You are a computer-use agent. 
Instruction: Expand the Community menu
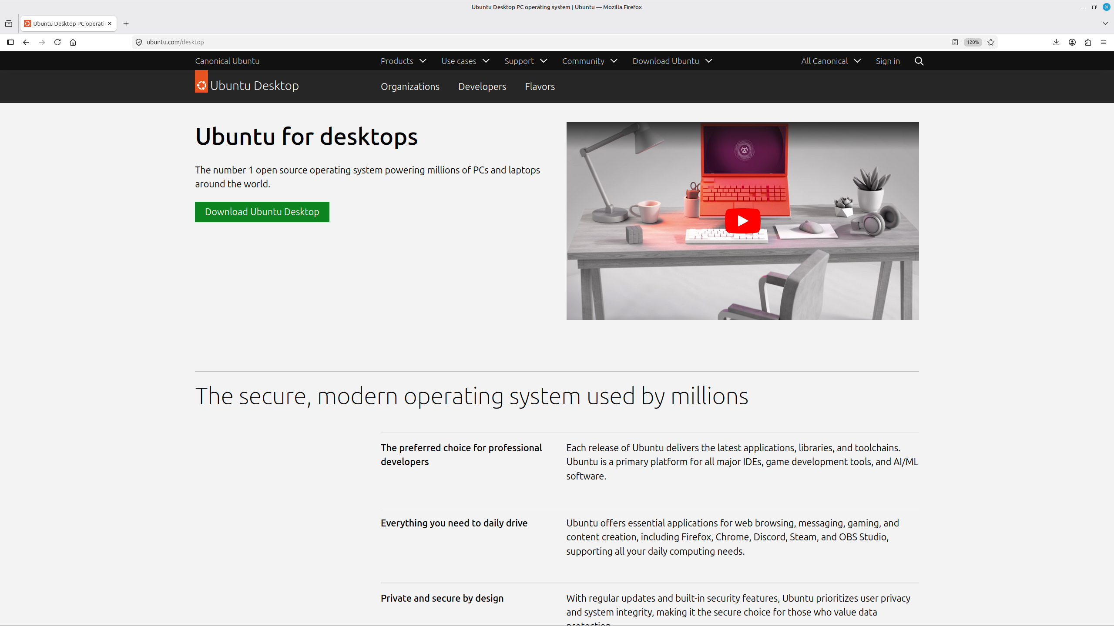pos(590,61)
